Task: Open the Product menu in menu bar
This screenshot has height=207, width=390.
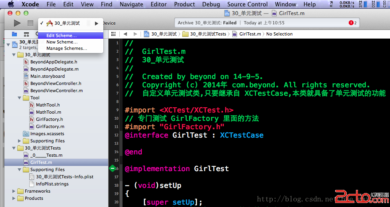Action: 184,4
